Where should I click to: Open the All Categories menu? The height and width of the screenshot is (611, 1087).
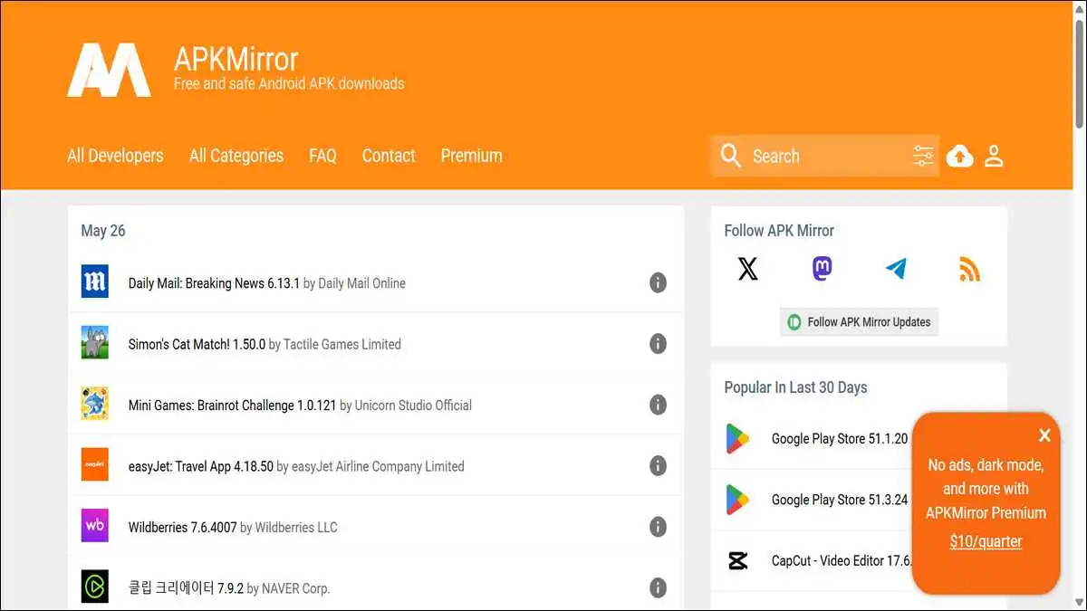[x=236, y=156]
